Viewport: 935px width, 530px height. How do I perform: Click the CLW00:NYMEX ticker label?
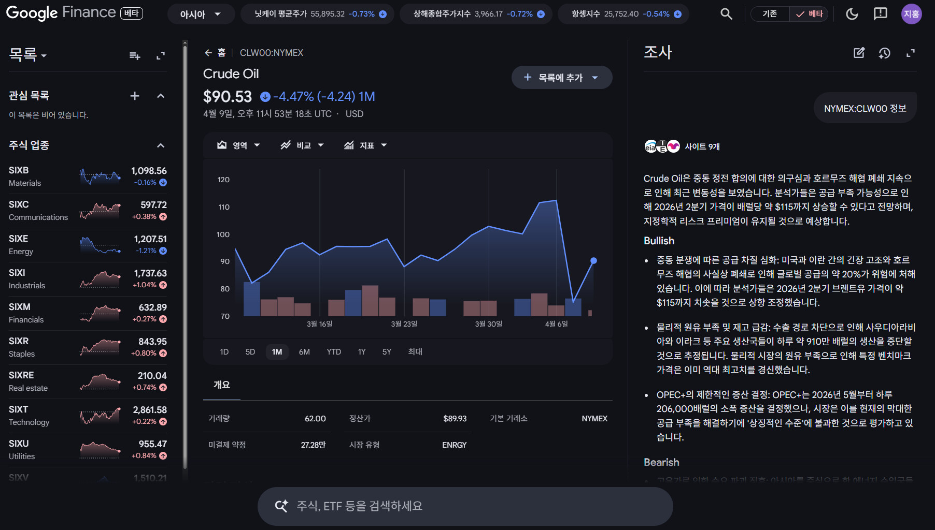pos(272,53)
